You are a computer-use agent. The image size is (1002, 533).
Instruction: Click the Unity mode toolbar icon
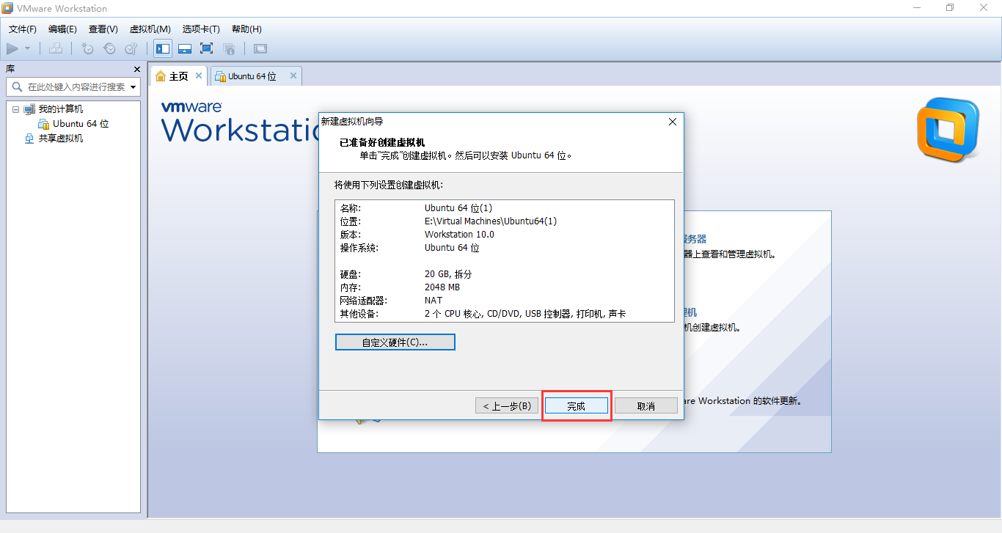point(229,48)
